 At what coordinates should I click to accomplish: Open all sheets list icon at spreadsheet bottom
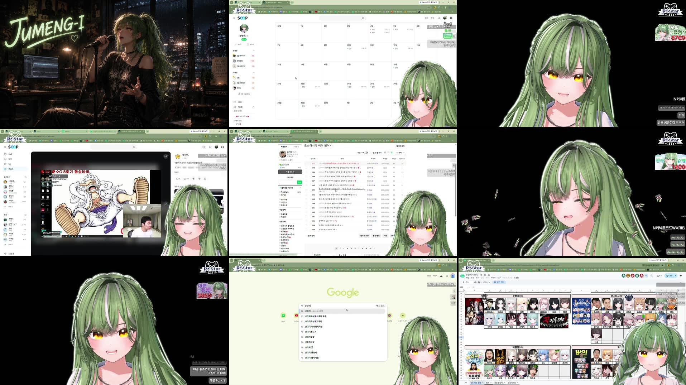point(466,382)
